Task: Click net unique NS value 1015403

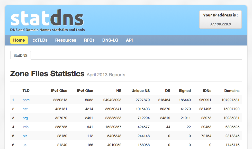Action: pos(142,109)
